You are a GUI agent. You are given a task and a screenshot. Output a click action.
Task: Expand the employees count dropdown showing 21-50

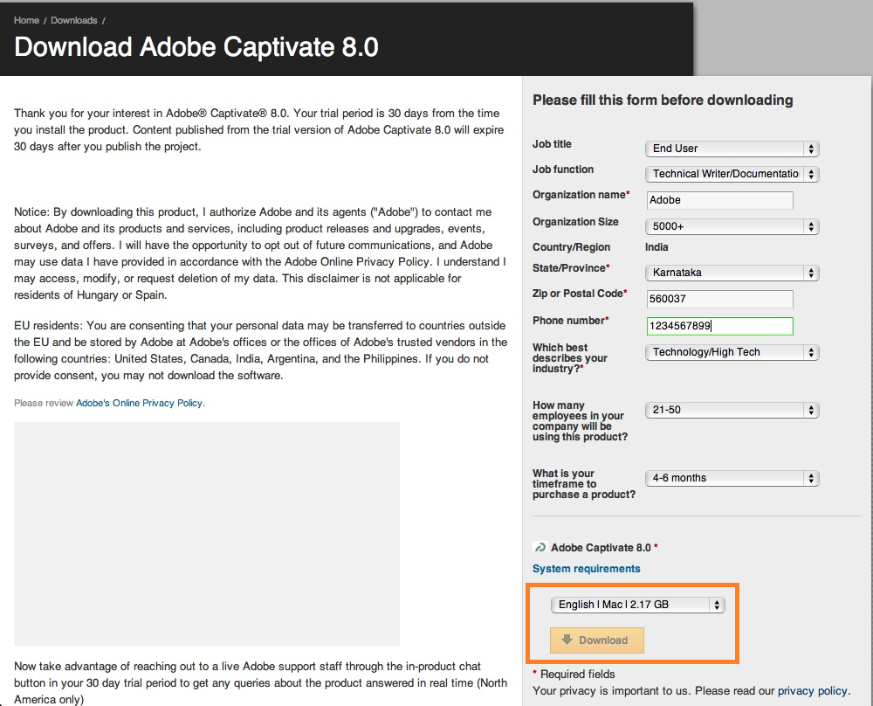coord(732,410)
